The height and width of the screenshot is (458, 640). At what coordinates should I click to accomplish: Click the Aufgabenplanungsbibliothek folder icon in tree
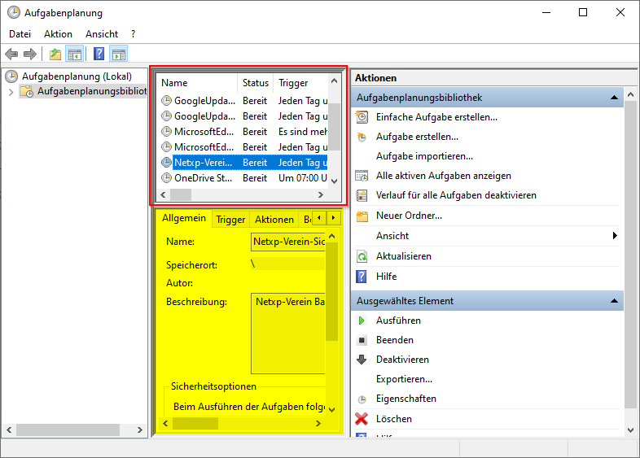pos(27,91)
